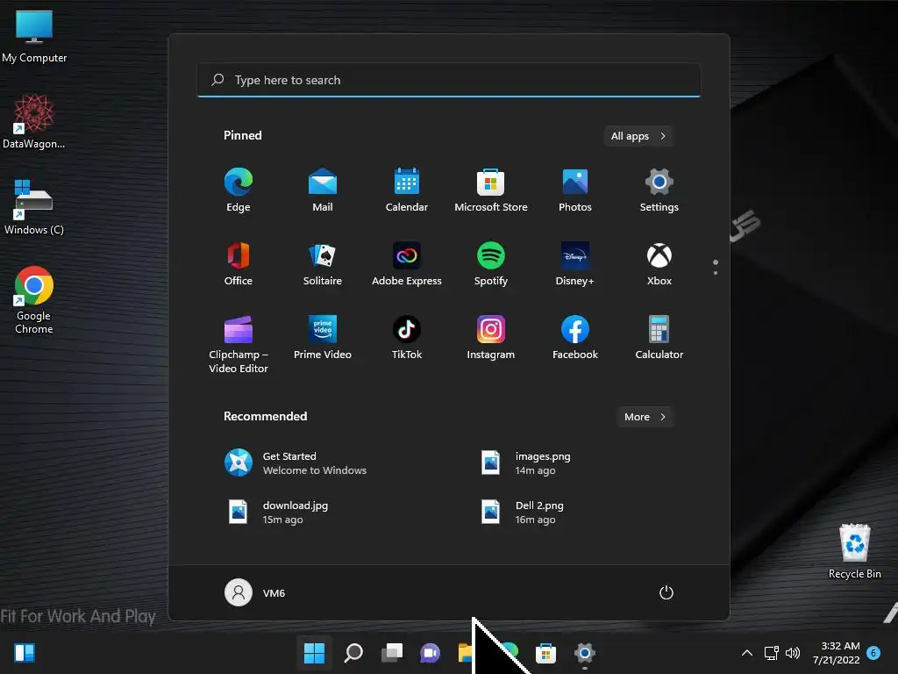Viewport: 898px width, 674px height.
Task: Launch Adobe Express
Action: click(x=407, y=263)
